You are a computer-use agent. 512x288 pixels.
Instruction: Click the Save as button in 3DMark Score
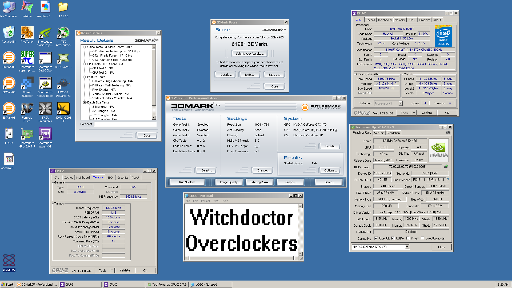click(x=275, y=75)
